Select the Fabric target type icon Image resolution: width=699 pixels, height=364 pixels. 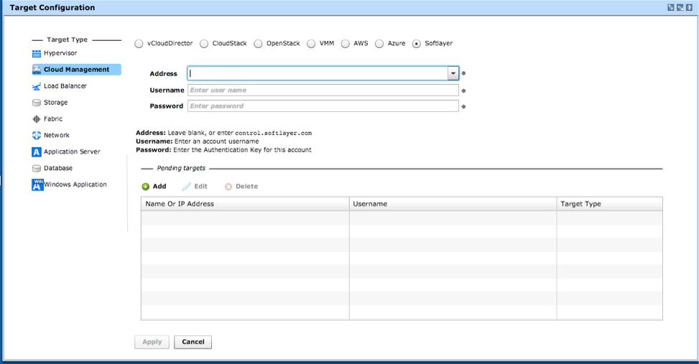pyautogui.click(x=37, y=119)
